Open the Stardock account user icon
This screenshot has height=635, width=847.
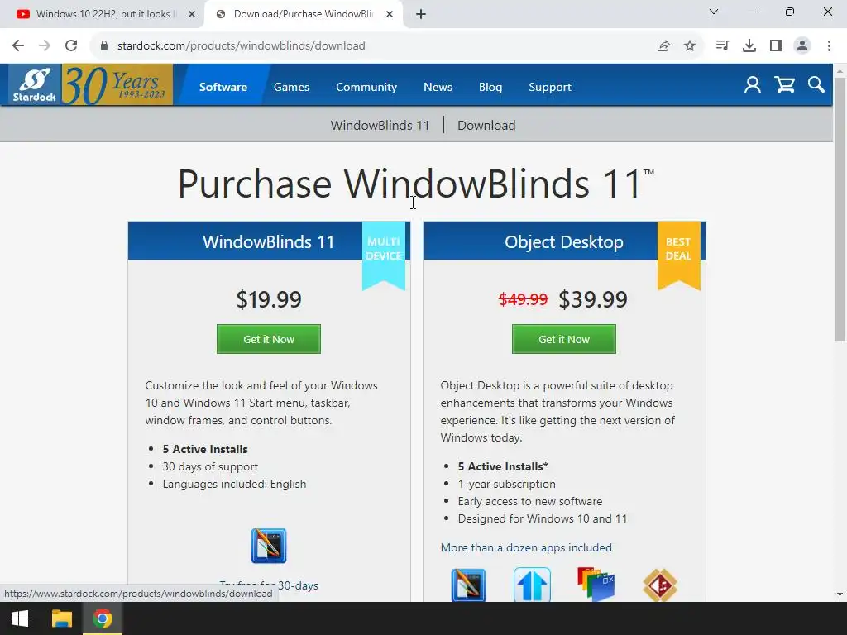point(752,85)
